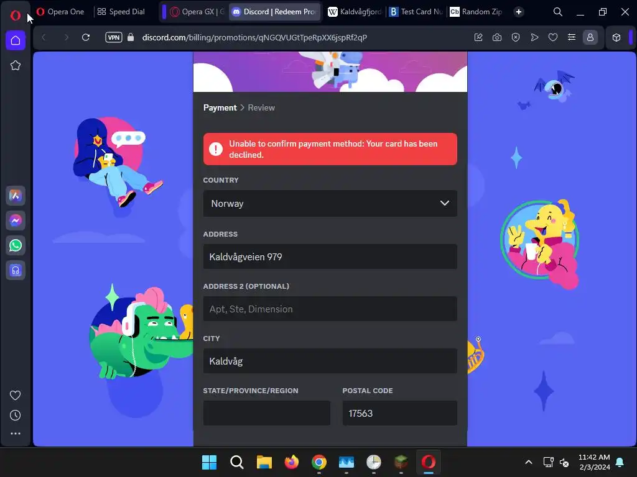This screenshot has height=477, width=637.
Task: Open the taskbar clock showing 11:42 AM
Action: (x=594, y=462)
